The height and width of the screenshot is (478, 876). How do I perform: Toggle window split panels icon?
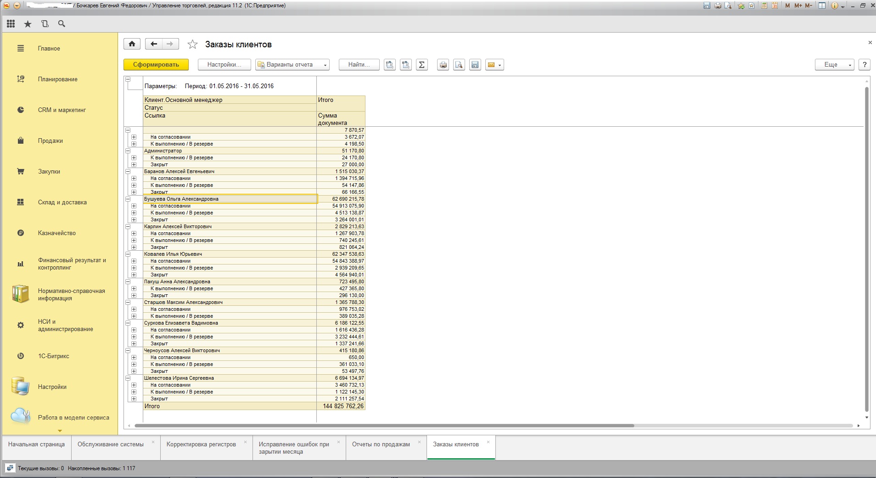(822, 6)
